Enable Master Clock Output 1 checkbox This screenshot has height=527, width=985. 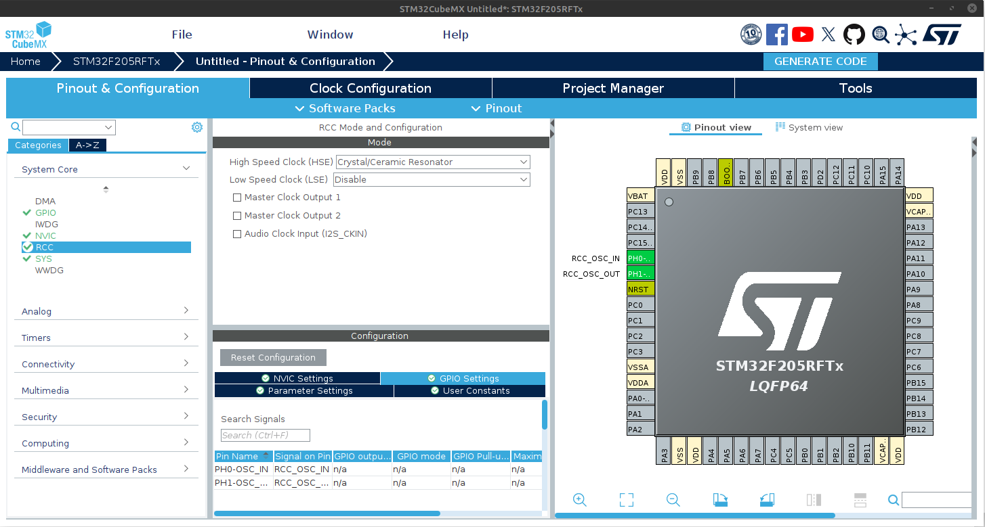click(x=237, y=198)
